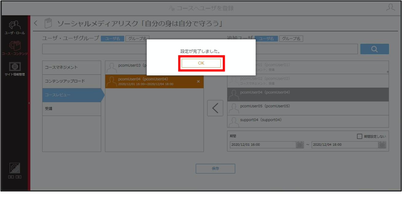This screenshot has height=197, width=404.
Task: Select the コースマネジメント role tab
Action: click(x=72, y=68)
